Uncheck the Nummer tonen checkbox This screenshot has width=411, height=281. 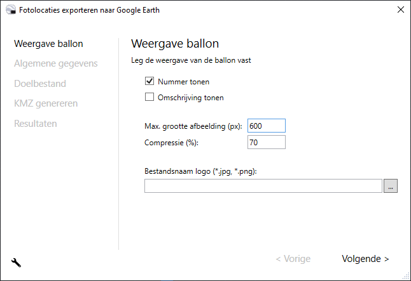(150, 81)
